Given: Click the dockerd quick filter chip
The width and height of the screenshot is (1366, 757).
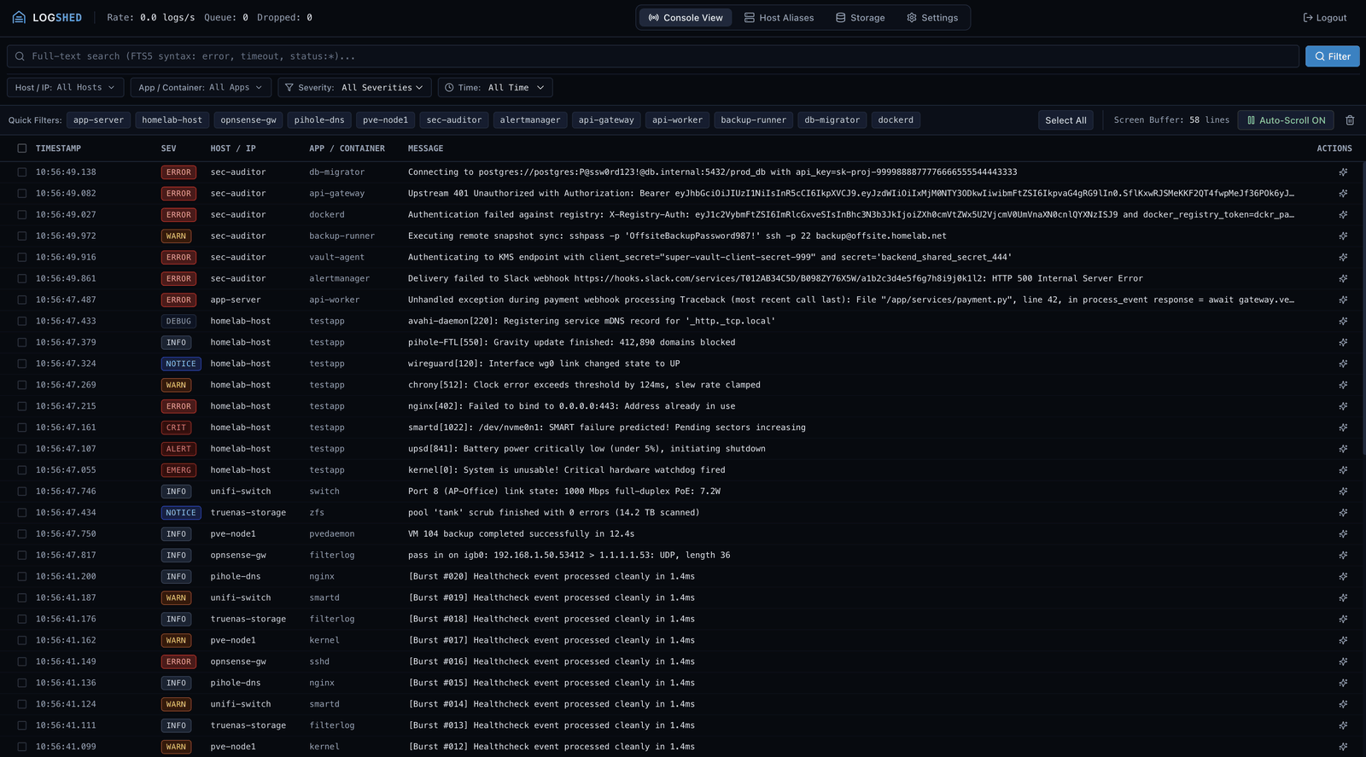Looking at the screenshot, I should [896, 120].
